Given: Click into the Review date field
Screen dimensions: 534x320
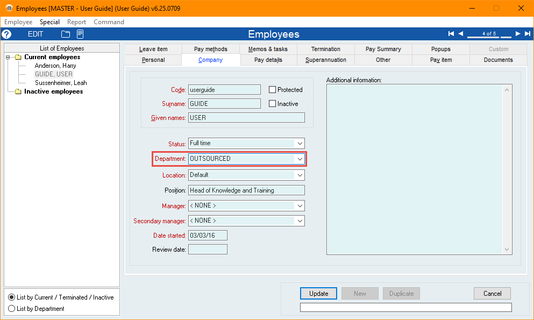Looking at the screenshot, I should pyautogui.click(x=208, y=250).
